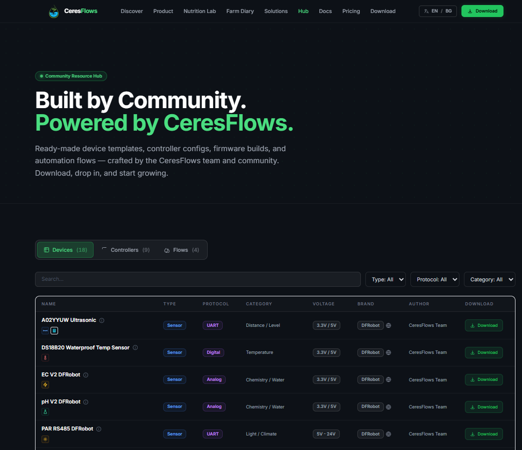Click Temperature category cell

click(x=259, y=352)
